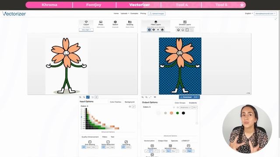Click the Minimum Area icon
The image size is (280, 157).
tap(170, 146)
